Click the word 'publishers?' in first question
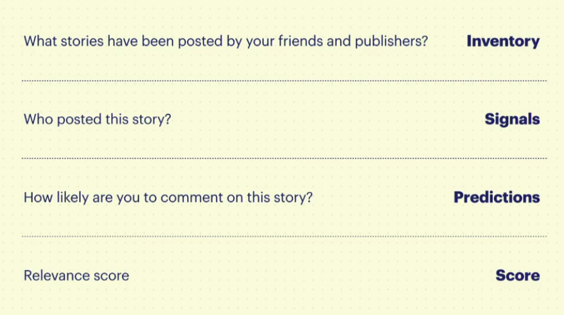The width and height of the screenshot is (564, 315). coord(391,42)
